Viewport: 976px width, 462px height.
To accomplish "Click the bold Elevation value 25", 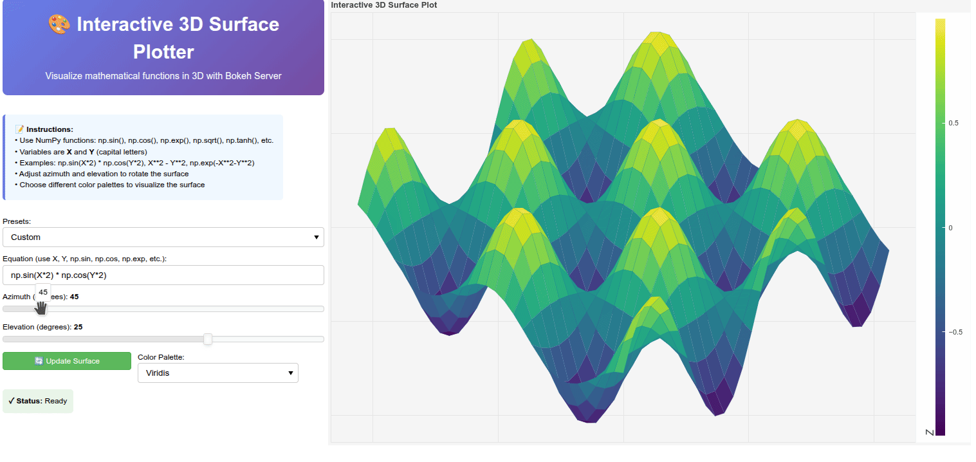I will coord(78,327).
